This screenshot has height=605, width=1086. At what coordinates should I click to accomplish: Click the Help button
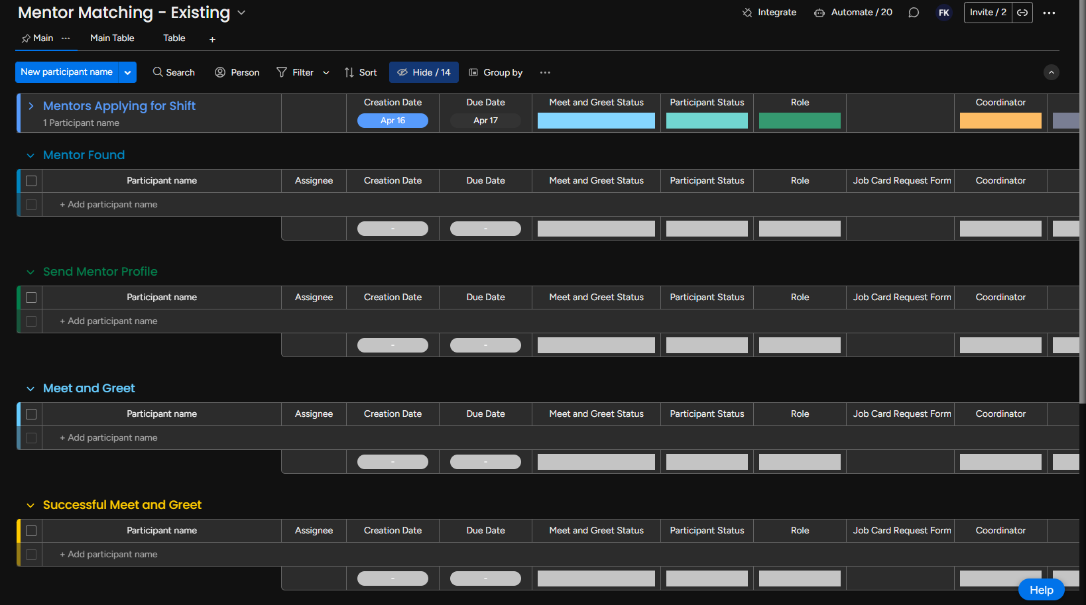[1041, 590]
